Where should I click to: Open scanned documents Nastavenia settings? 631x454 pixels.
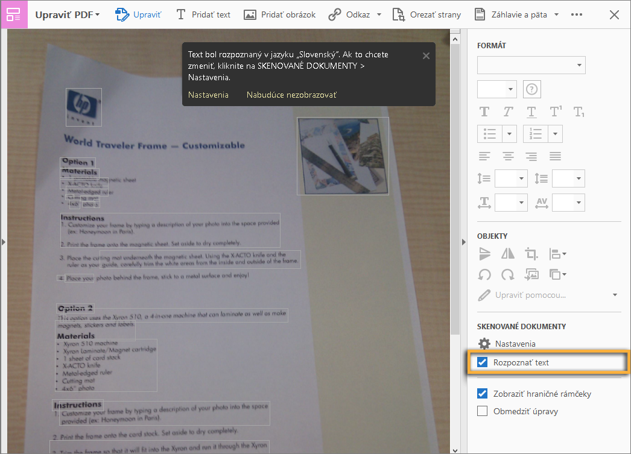tap(507, 344)
